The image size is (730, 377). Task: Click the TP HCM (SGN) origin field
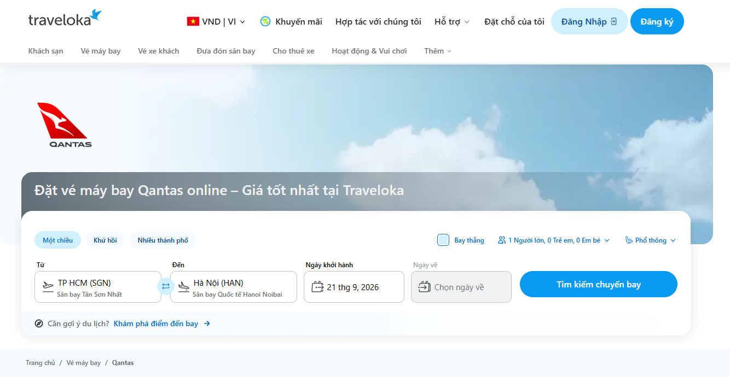tap(98, 287)
